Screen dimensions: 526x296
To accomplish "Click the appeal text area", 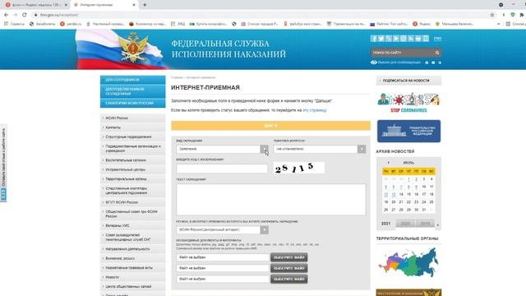I will [270, 199].
